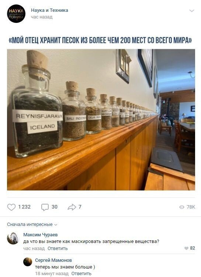Click the like count 1 232
201x277 pixels.
pos(24,207)
